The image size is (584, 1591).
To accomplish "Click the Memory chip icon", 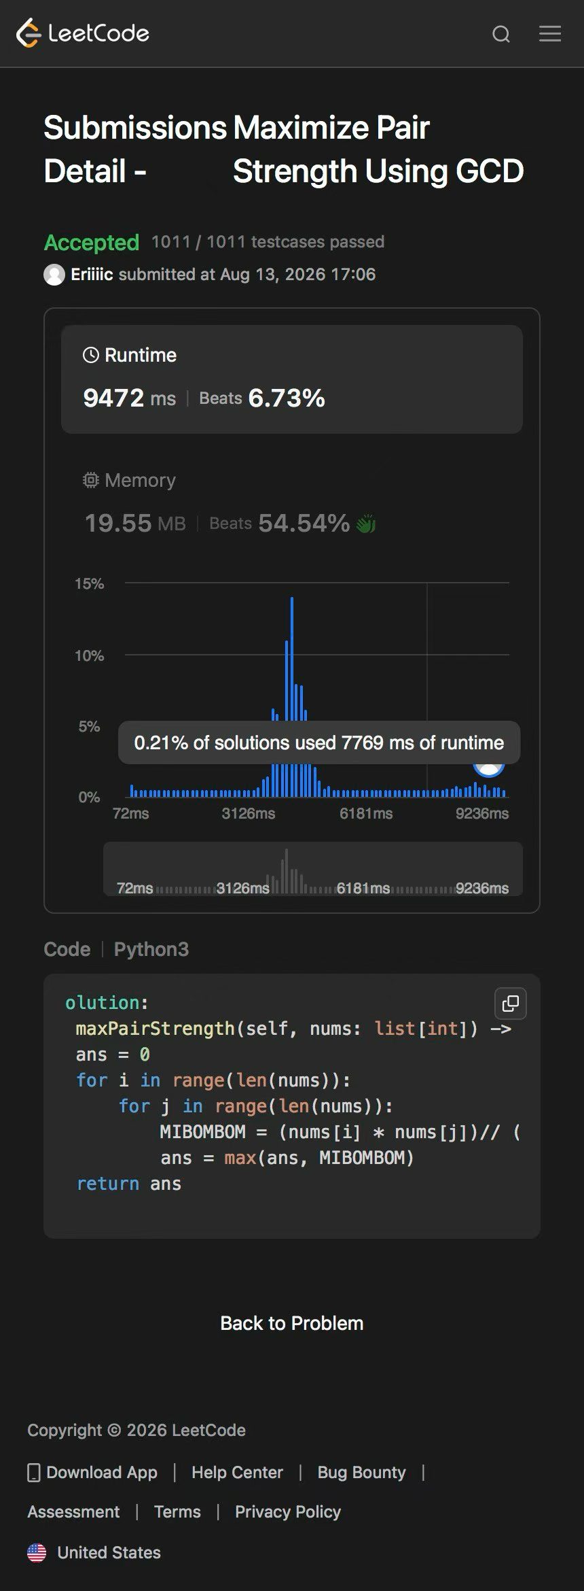I will (x=91, y=480).
